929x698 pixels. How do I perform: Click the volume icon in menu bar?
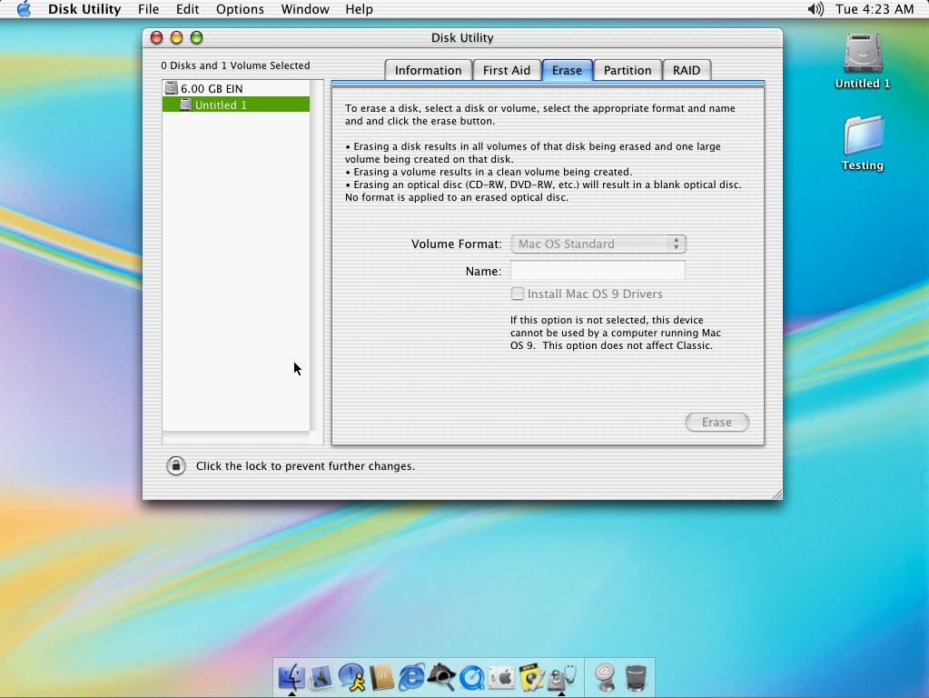(x=815, y=9)
